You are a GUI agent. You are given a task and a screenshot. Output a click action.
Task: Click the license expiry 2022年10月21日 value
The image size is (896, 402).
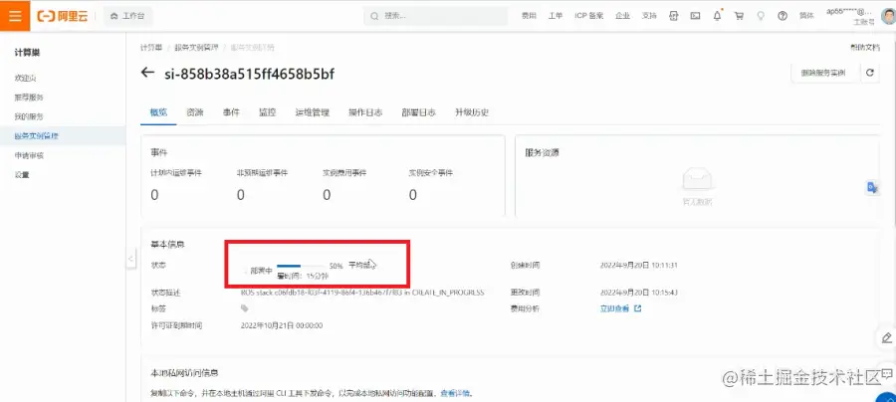tap(282, 325)
